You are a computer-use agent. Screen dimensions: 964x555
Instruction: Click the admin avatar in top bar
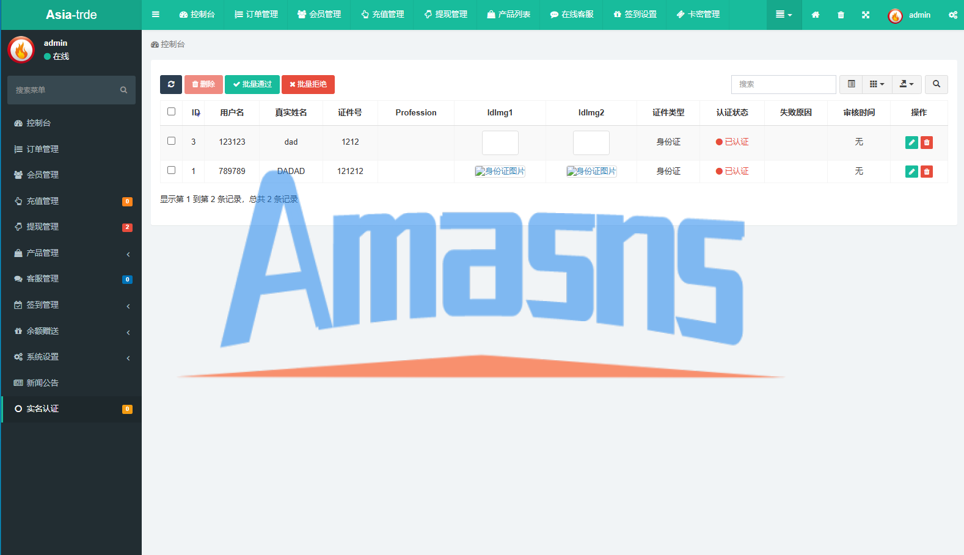click(x=895, y=16)
